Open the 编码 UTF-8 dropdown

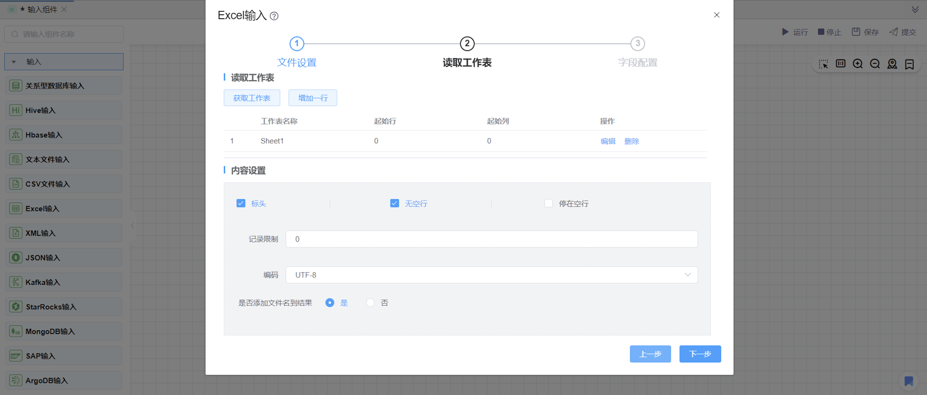coord(491,275)
